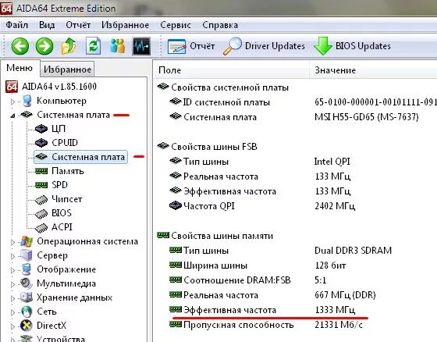Open BIOS Updates from the toolbar
The height and width of the screenshot is (342, 437).
tap(352, 46)
